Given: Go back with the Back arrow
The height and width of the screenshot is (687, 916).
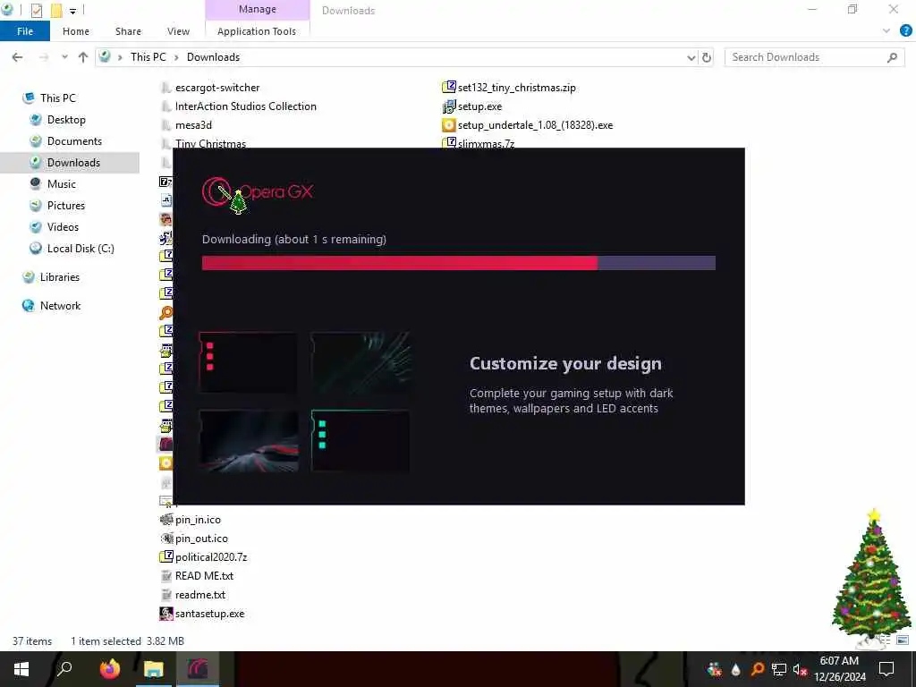Looking at the screenshot, I should pyautogui.click(x=18, y=57).
